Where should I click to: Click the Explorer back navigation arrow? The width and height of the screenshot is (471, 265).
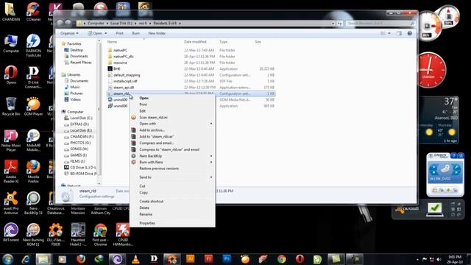click(x=60, y=23)
